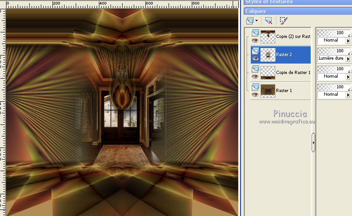Select the Raster 1 layer thumbnail
352x216 pixels.
tap(268, 91)
